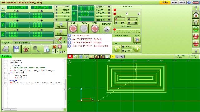Image resolution: width=200 pixels, height=112 pixels.
Task: Click the red STOP button
Action: click(73, 29)
